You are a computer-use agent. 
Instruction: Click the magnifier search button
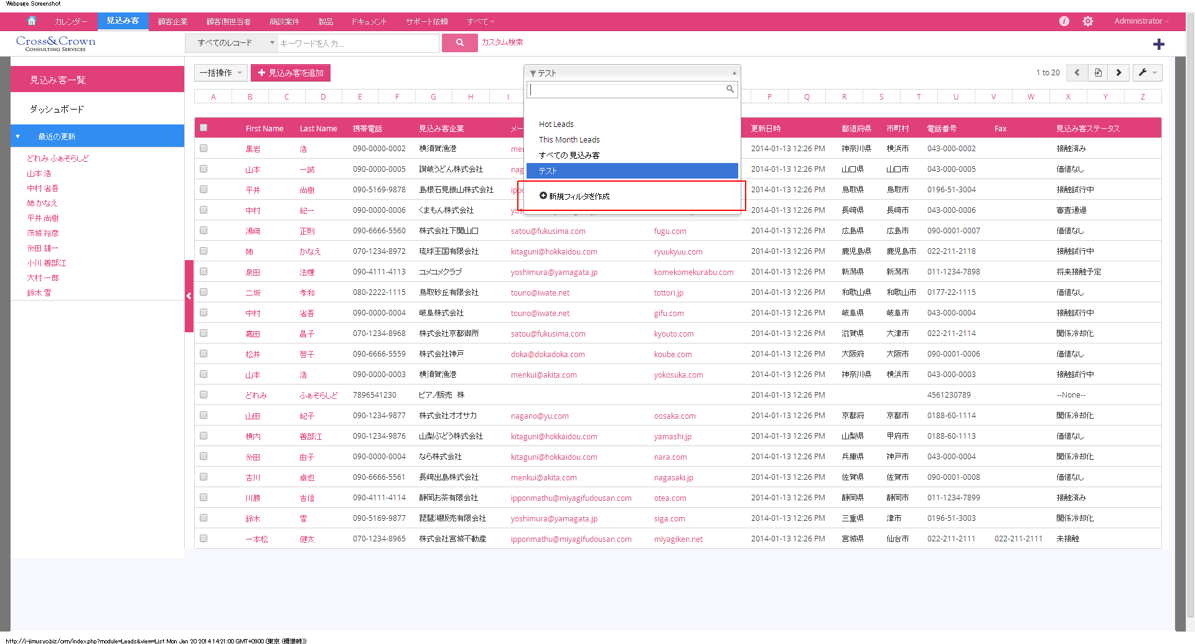(459, 43)
